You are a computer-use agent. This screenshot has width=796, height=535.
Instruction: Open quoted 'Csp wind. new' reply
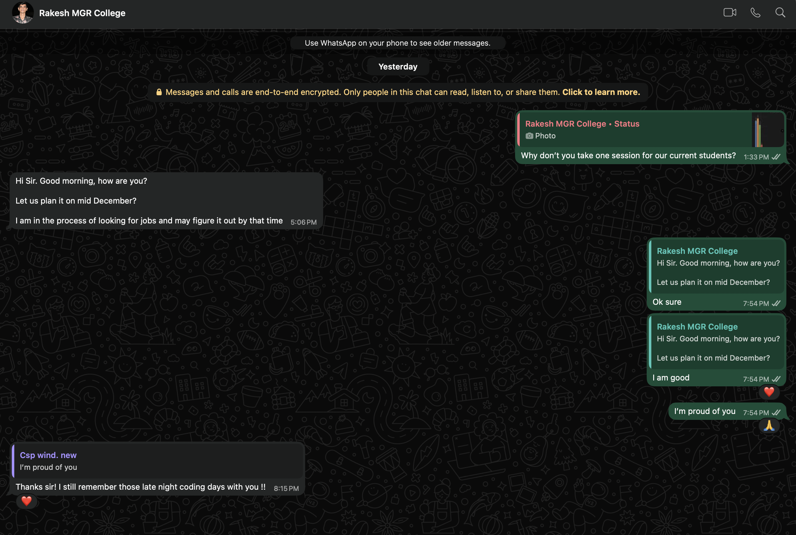point(157,461)
